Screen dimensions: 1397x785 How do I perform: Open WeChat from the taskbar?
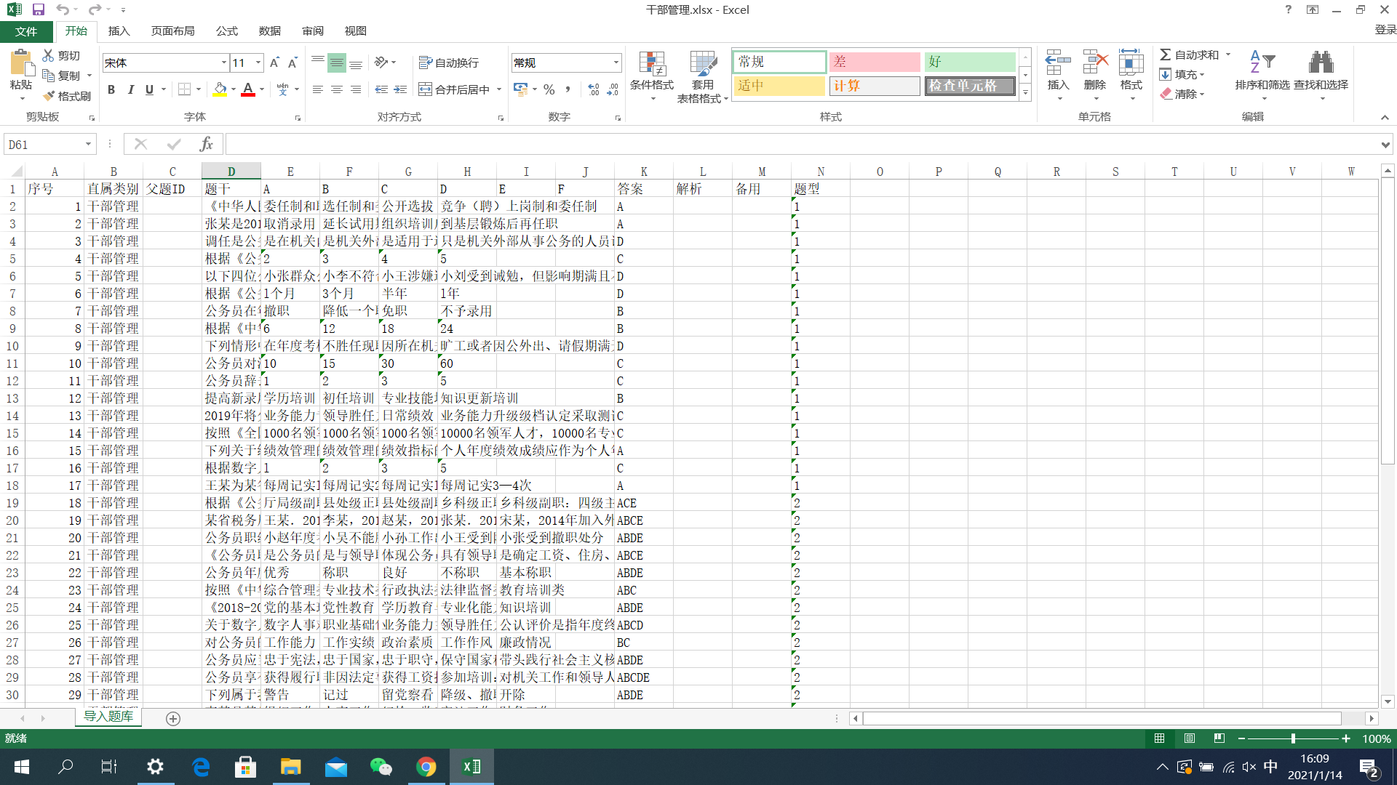tap(381, 767)
